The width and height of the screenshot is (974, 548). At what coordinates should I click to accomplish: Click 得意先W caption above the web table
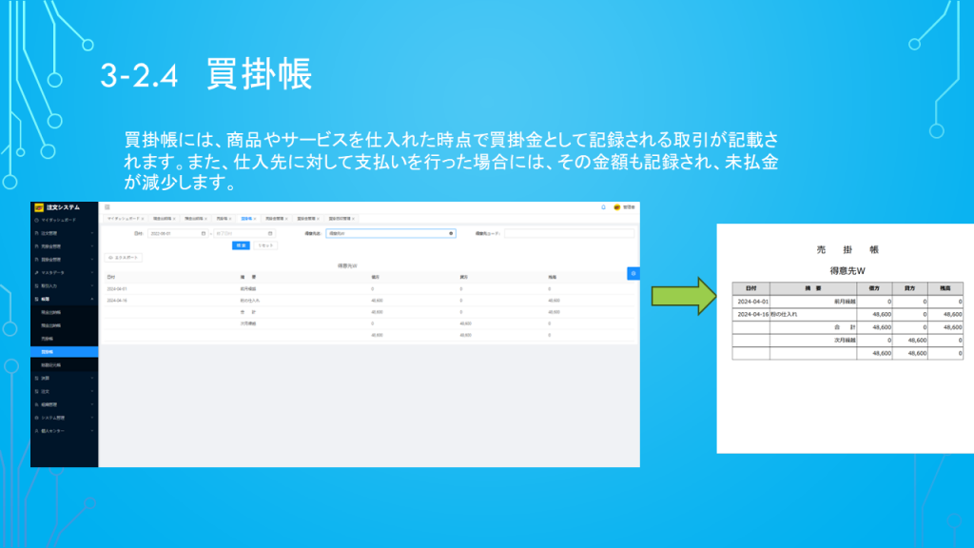[347, 266]
